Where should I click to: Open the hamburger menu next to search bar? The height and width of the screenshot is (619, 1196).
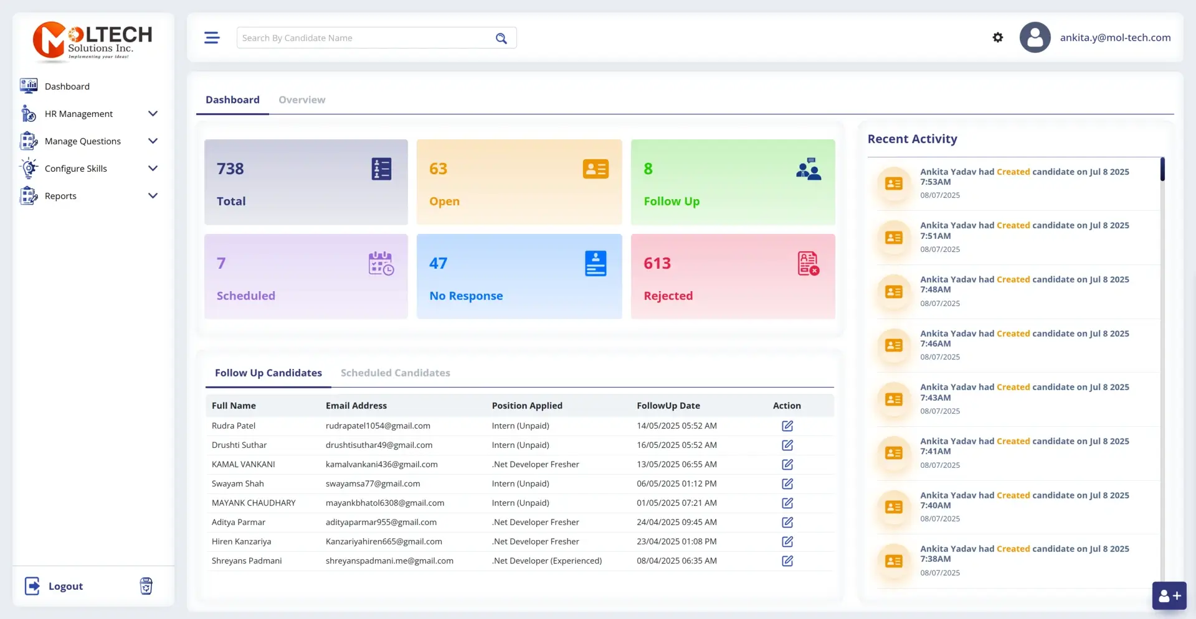(212, 37)
